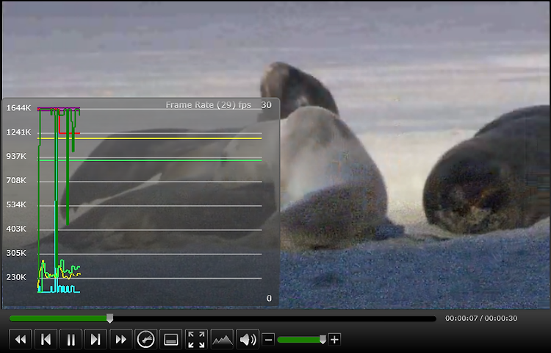Viewport: 551px width, 353px height.
Task: Click the 708K bitrate label
Action: tap(16, 180)
